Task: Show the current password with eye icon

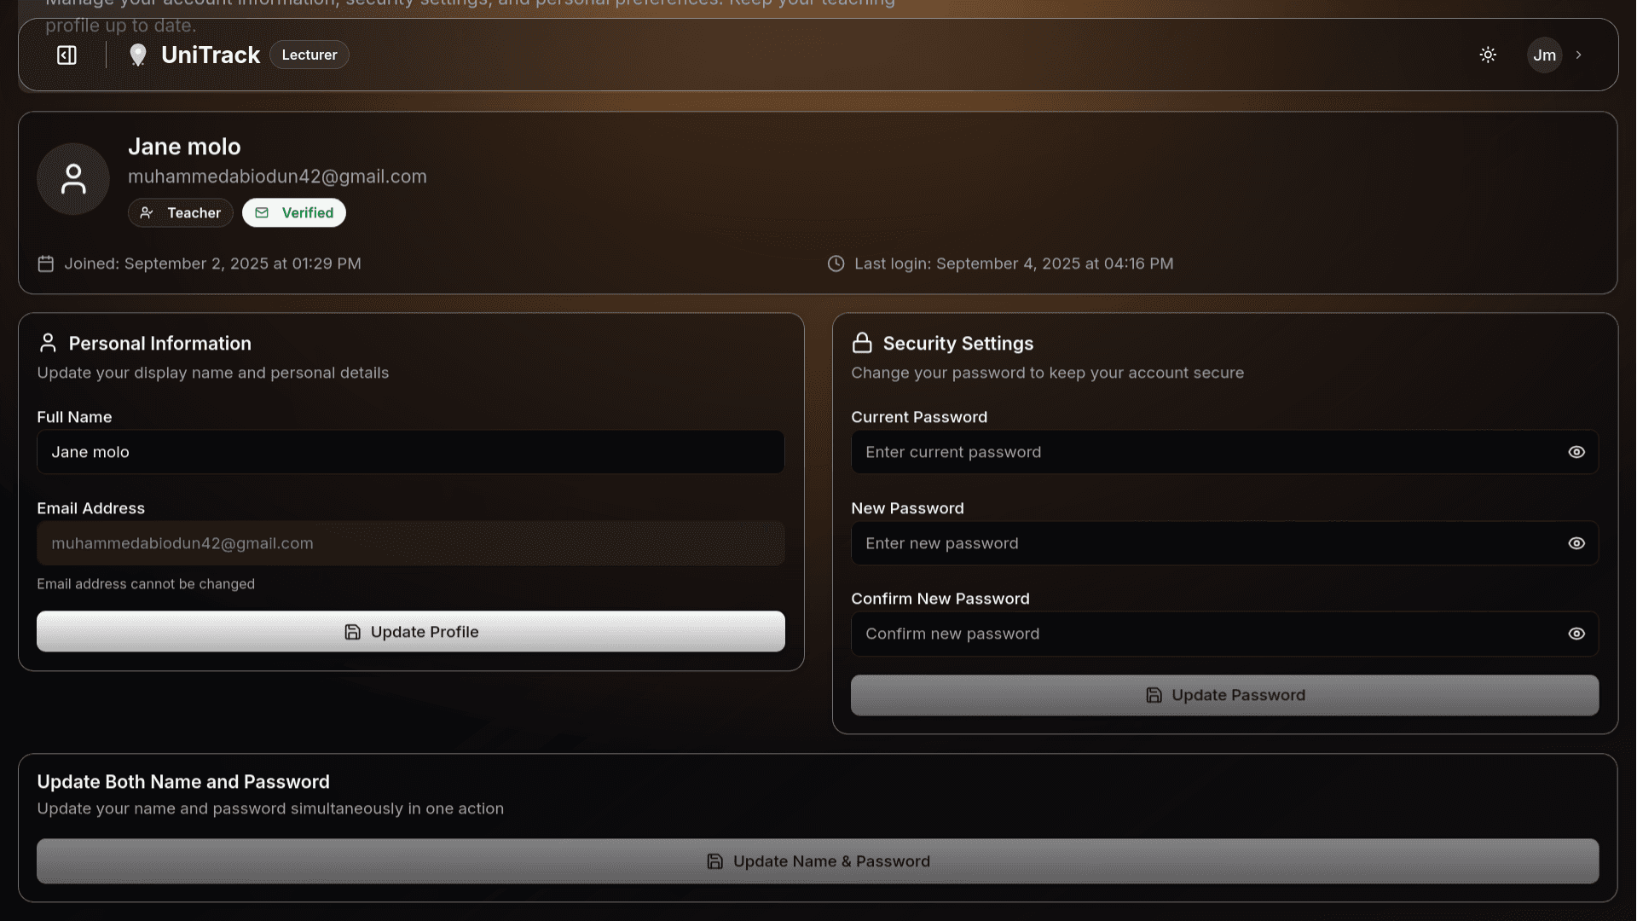Action: (x=1576, y=452)
